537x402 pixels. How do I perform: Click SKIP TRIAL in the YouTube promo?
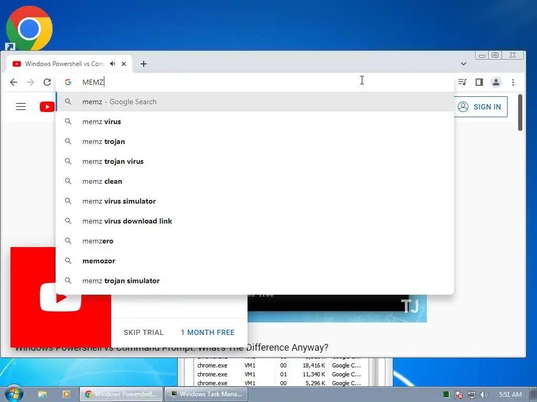(144, 332)
